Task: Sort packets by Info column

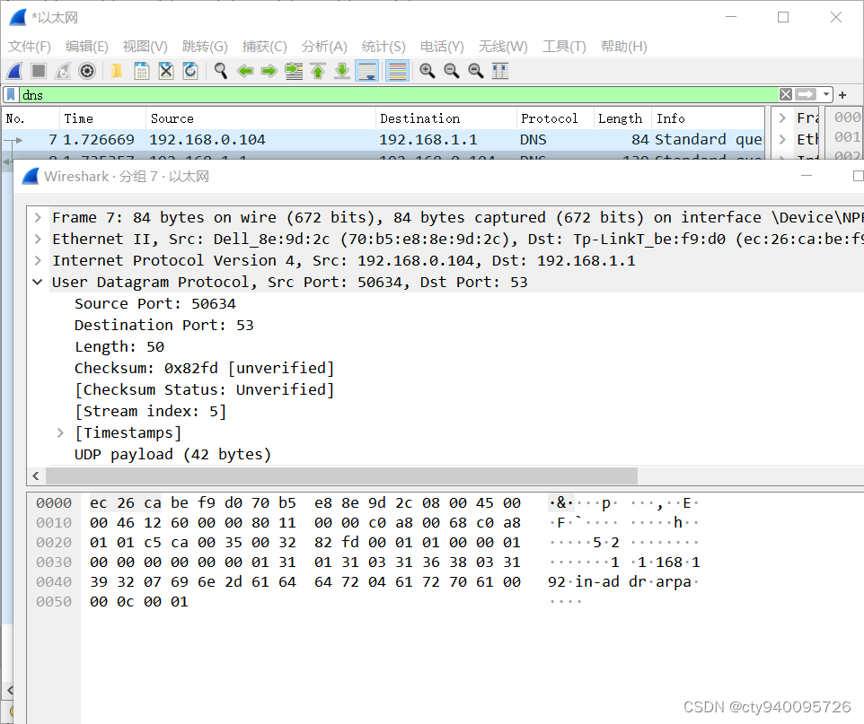Action: tap(709, 118)
